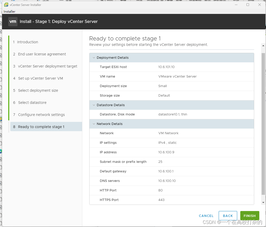This screenshot has height=227, width=266.
Task: Select Ready to complete stage 1 step
Action: (x=46, y=127)
